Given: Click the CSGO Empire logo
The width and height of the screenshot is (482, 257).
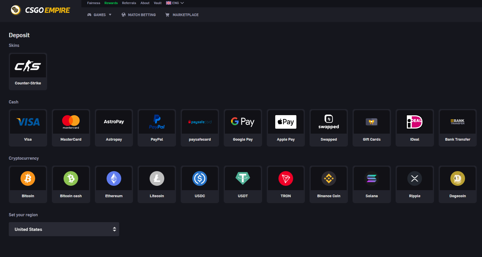Looking at the screenshot, I should click(x=40, y=10).
